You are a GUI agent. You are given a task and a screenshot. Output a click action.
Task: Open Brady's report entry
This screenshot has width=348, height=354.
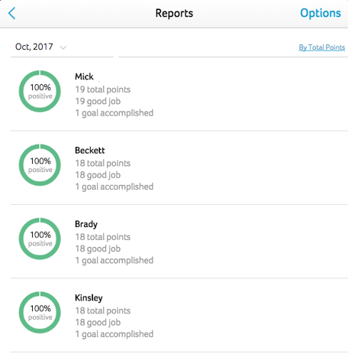[179, 242]
